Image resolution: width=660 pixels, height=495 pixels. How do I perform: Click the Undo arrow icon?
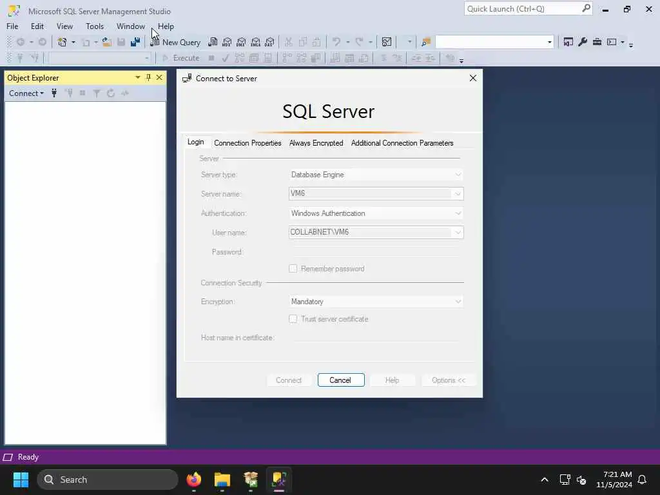coord(336,42)
